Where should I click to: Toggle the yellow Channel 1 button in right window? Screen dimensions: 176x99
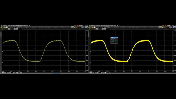pyautogui.click(x=90, y=29)
